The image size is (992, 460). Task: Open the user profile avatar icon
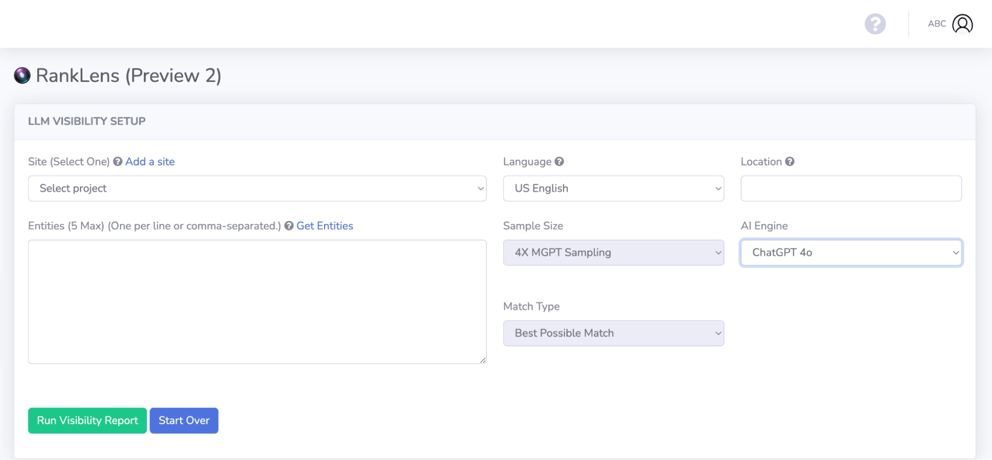962,24
